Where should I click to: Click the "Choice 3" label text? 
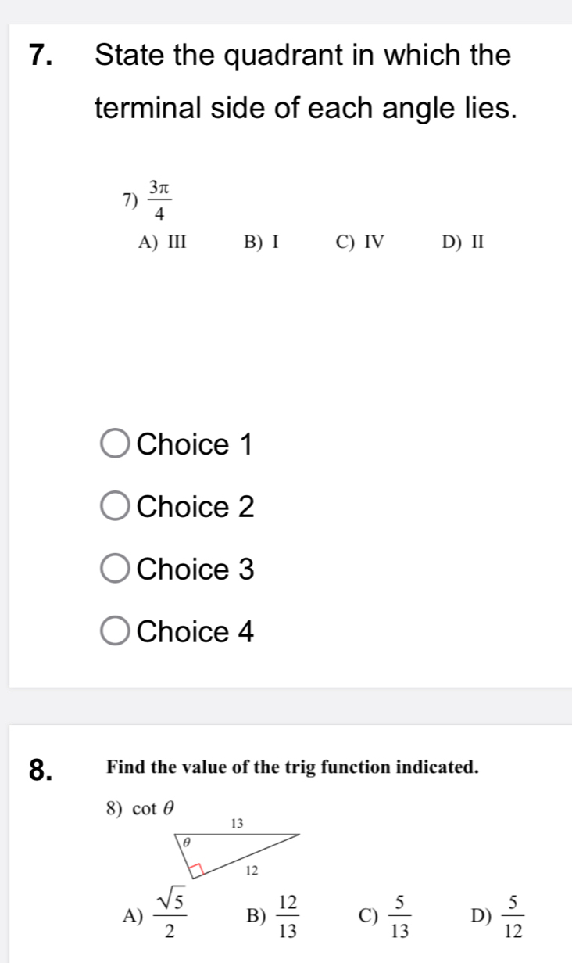pos(195,569)
